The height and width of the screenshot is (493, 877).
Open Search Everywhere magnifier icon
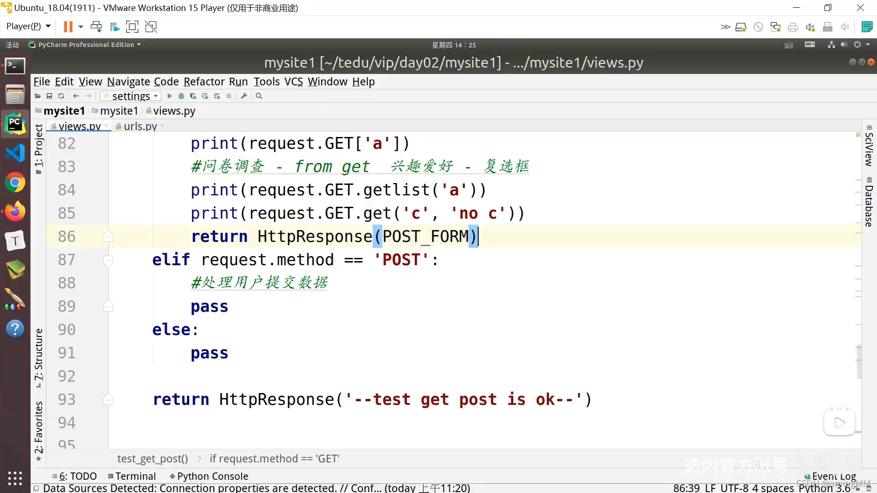pos(259,96)
